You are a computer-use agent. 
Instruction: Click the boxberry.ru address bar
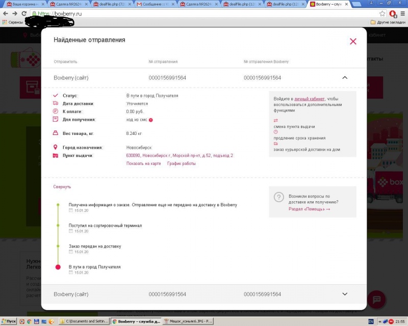[205, 14]
